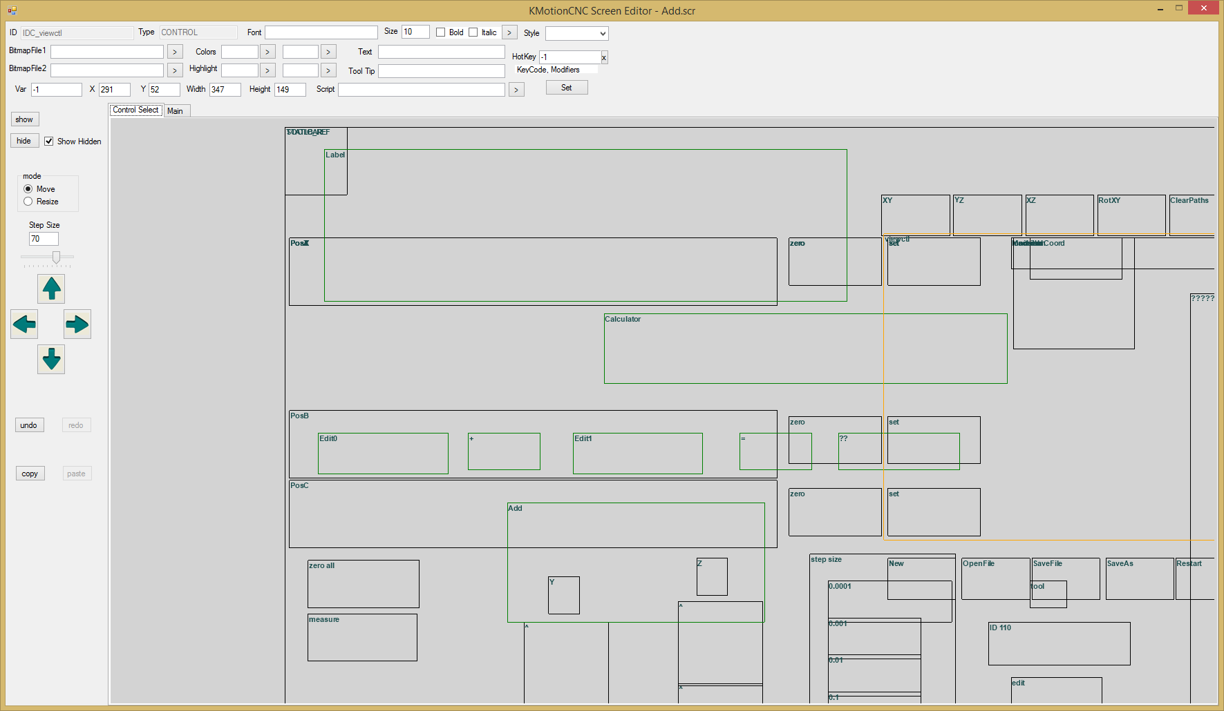Click the up arrow move icon
This screenshot has width=1224, height=711.
pyautogui.click(x=51, y=289)
